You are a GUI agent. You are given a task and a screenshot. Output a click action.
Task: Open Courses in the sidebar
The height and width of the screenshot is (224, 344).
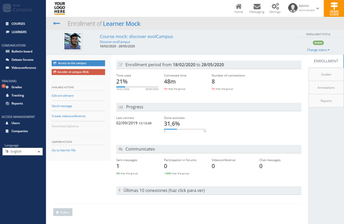[18, 24]
